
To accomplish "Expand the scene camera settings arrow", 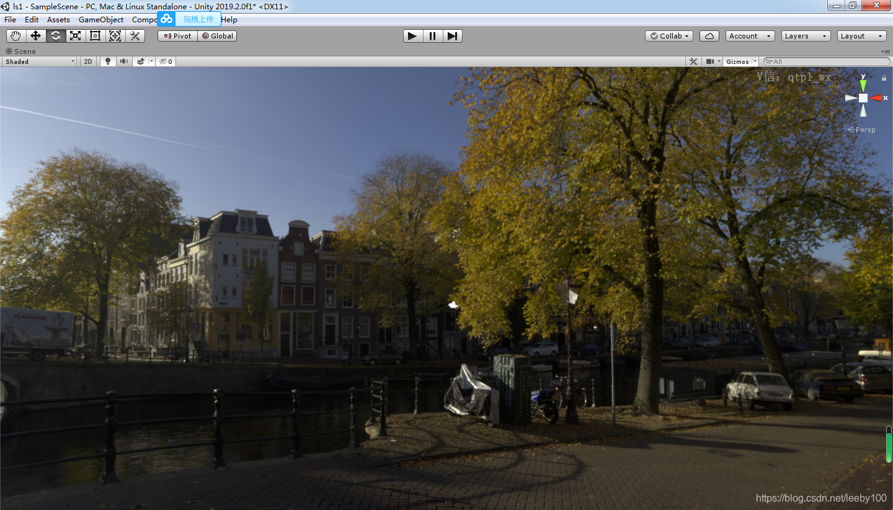I will click(x=719, y=61).
